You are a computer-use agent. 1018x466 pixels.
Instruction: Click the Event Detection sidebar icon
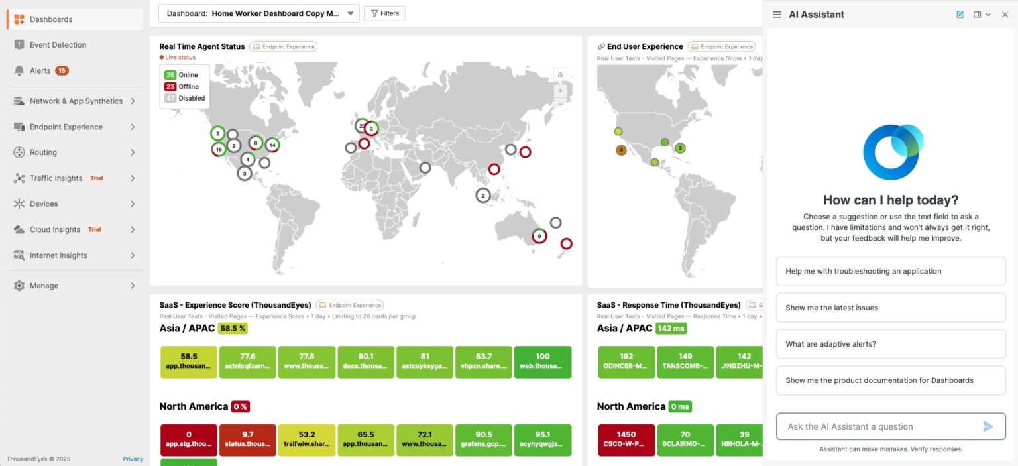click(x=19, y=45)
